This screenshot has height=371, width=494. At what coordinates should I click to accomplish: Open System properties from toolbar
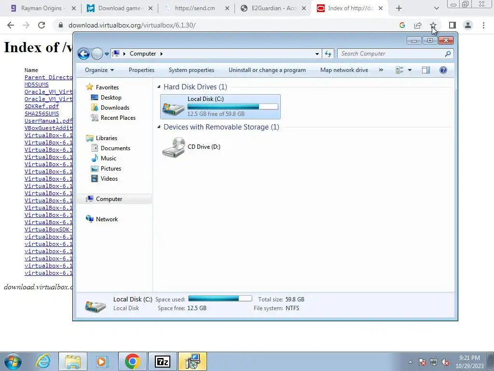[191, 70]
